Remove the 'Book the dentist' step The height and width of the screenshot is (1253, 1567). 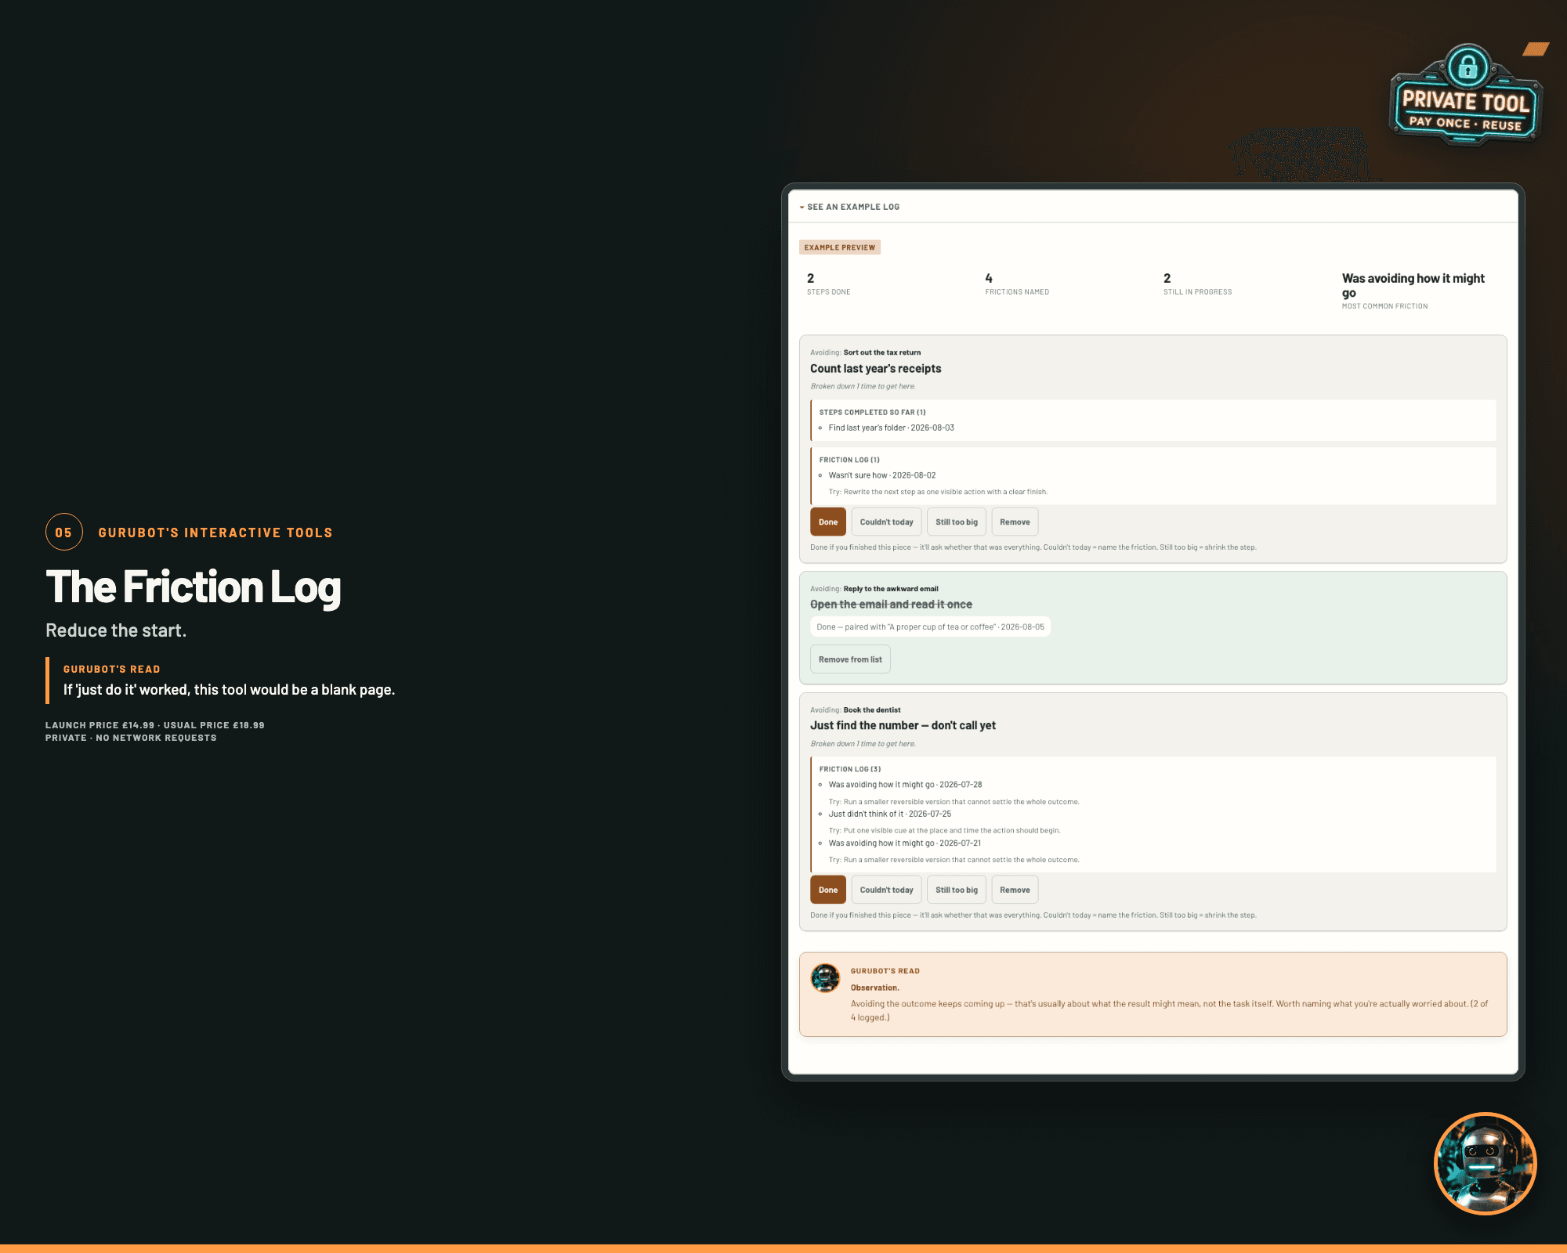[x=1015, y=890]
